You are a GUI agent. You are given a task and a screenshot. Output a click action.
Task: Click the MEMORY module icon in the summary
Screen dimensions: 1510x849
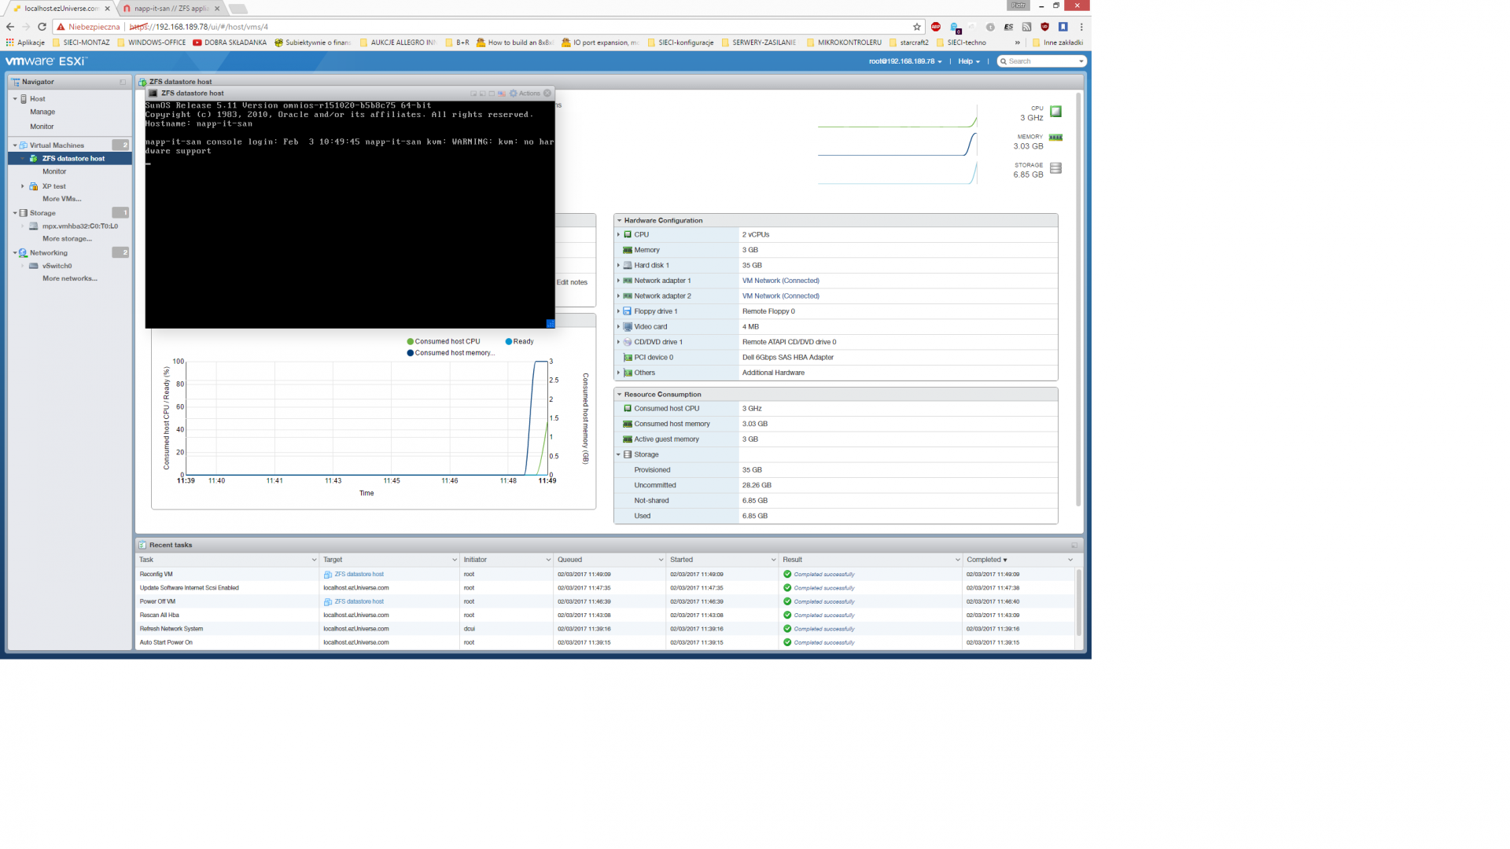pos(1055,138)
